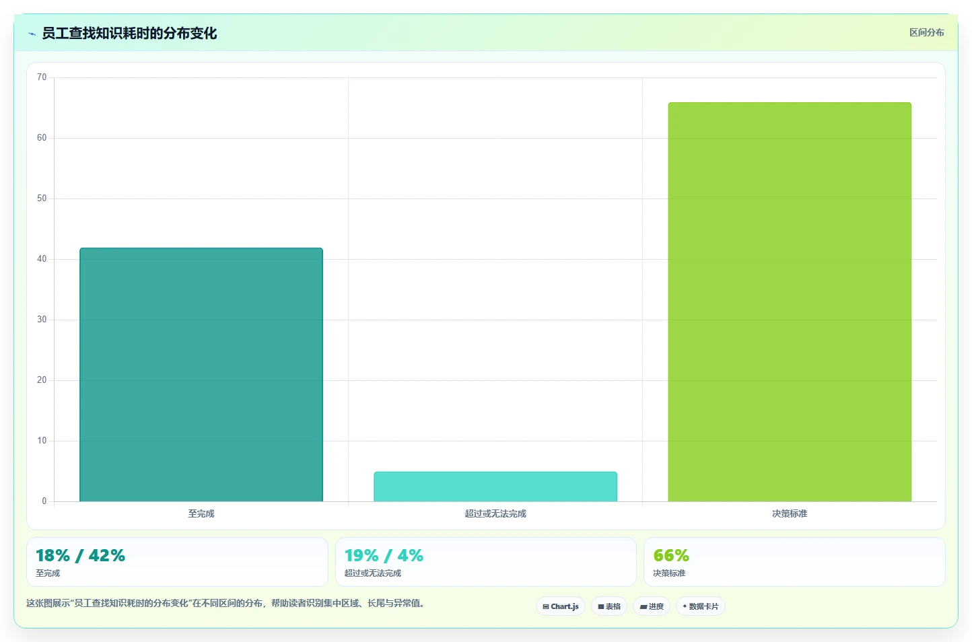Click the x-axis label 至完成
Image resolution: width=972 pixels, height=642 pixels.
(x=201, y=513)
